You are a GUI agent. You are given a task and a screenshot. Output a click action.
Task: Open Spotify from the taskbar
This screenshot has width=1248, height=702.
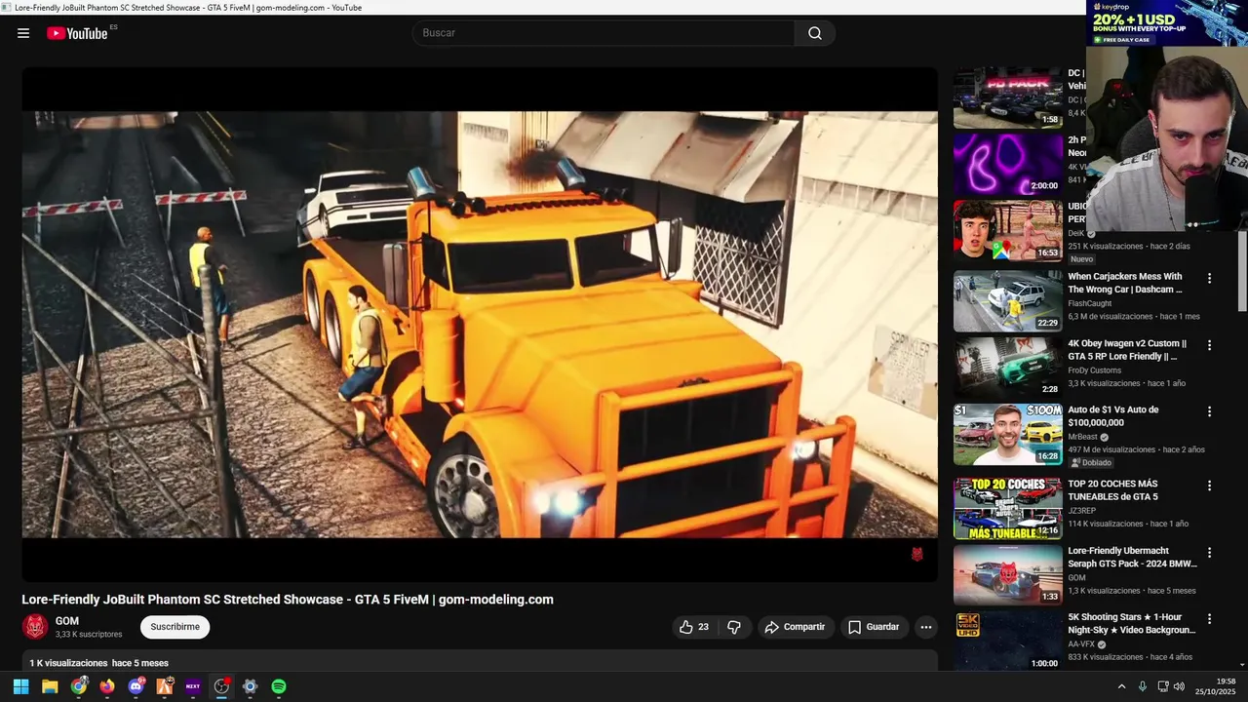(279, 686)
